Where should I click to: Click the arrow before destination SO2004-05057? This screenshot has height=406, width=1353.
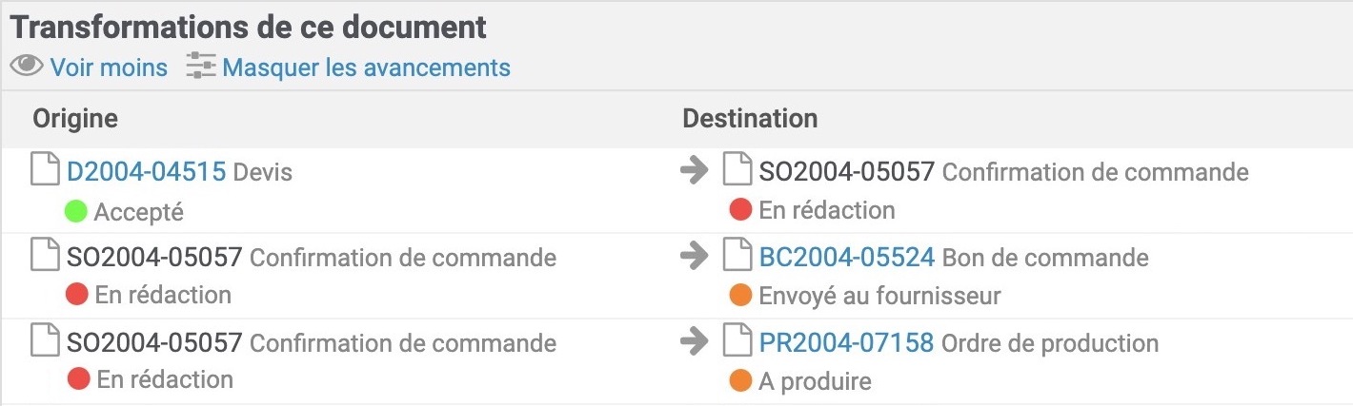[x=695, y=170]
